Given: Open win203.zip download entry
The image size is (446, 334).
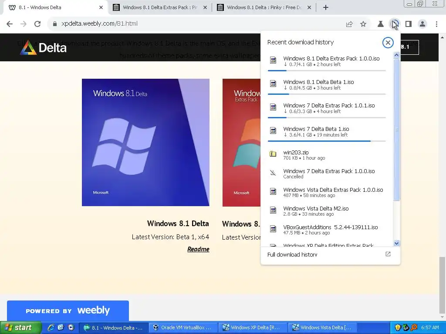Looking at the screenshot, I should (327, 155).
